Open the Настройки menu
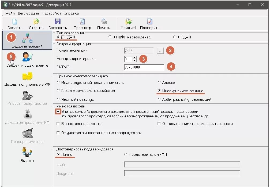This screenshot has height=188, width=270. (51, 13)
